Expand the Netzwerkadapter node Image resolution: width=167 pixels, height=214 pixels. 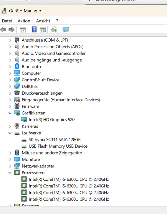[x=10, y=166]
